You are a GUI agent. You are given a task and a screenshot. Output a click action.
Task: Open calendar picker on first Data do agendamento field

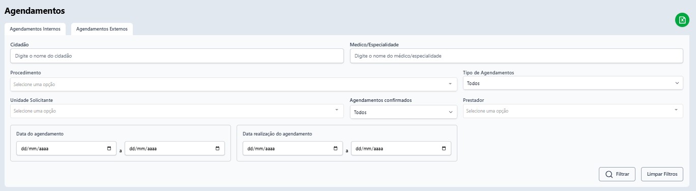coord(109,149)
